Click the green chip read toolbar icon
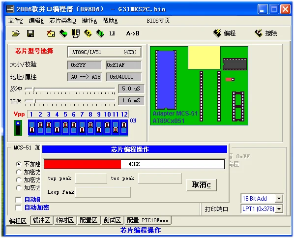Image resolution: width=294 pixels, height=238 pixels. [63, 33]
